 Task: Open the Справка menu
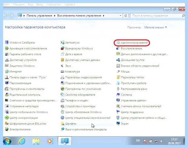tap(70, 5)
